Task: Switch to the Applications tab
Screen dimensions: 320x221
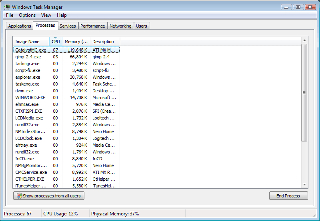Action: click(x=20, y=26)
